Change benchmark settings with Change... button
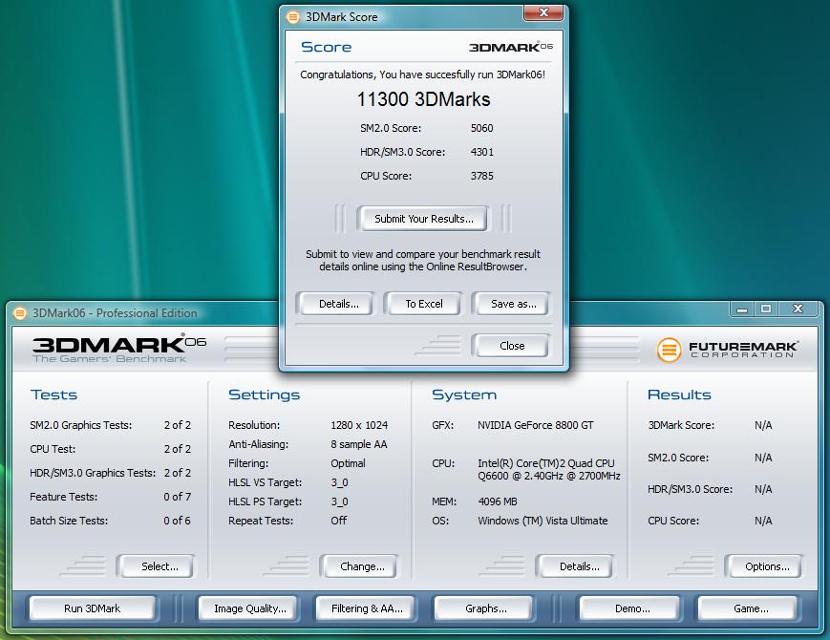The image size is (830, 640). click(x=362, y=566)
